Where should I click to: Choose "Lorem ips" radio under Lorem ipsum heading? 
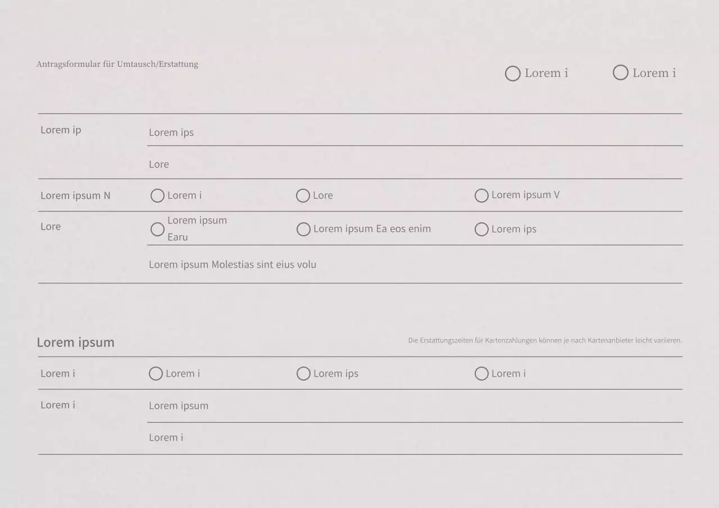[303, 374]
